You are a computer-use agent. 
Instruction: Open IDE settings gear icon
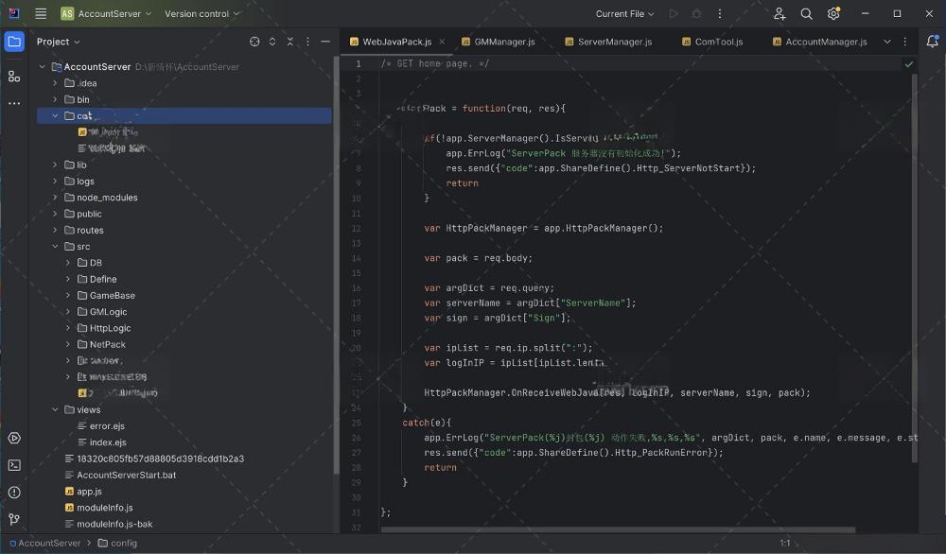tap(833, 14)
